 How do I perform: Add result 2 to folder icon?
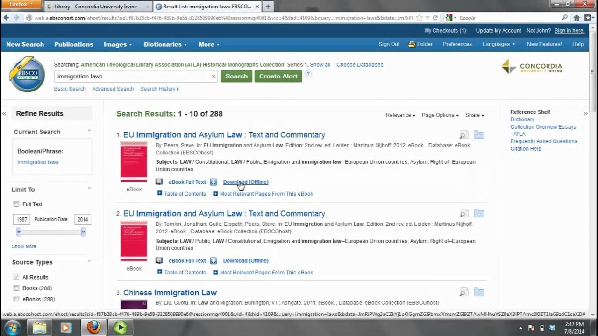pyautogui.click(x=479, y=214)
